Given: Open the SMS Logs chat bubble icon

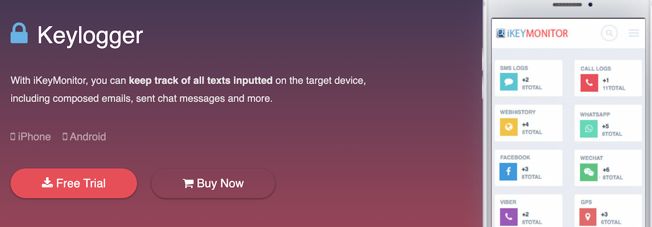Looking at the screenshot, I should (x=509, y=83).
